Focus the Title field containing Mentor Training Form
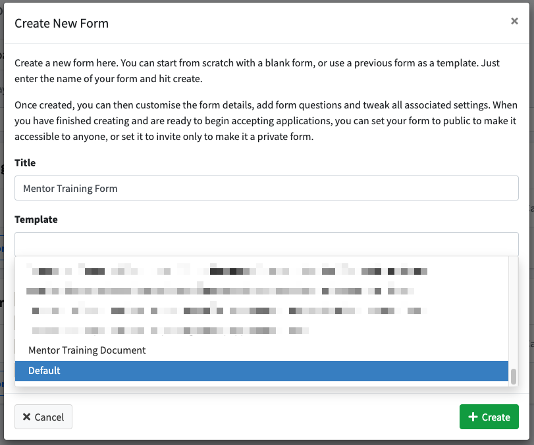The width and height of the screenshot is (534, 445). (266, 188)
